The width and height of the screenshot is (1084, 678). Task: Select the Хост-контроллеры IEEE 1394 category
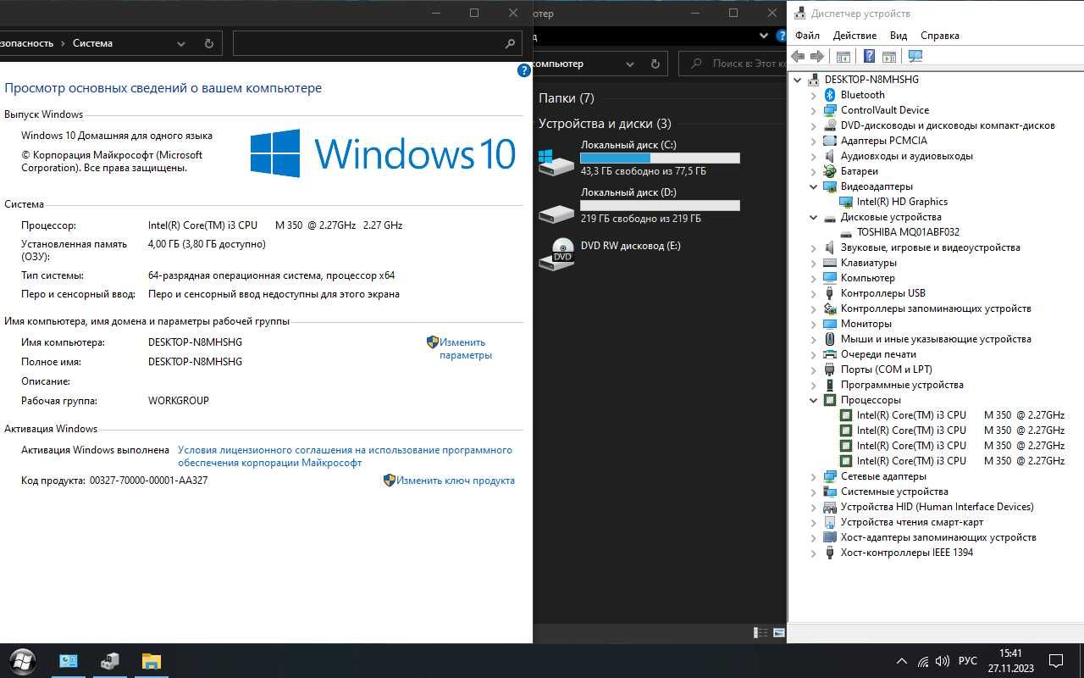907,553
